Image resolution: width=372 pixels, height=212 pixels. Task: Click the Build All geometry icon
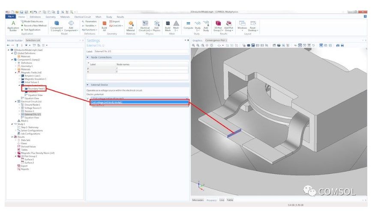click(104, 23)
